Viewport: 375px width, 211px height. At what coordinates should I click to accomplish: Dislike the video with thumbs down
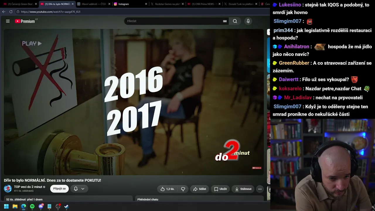pos(183,189)
